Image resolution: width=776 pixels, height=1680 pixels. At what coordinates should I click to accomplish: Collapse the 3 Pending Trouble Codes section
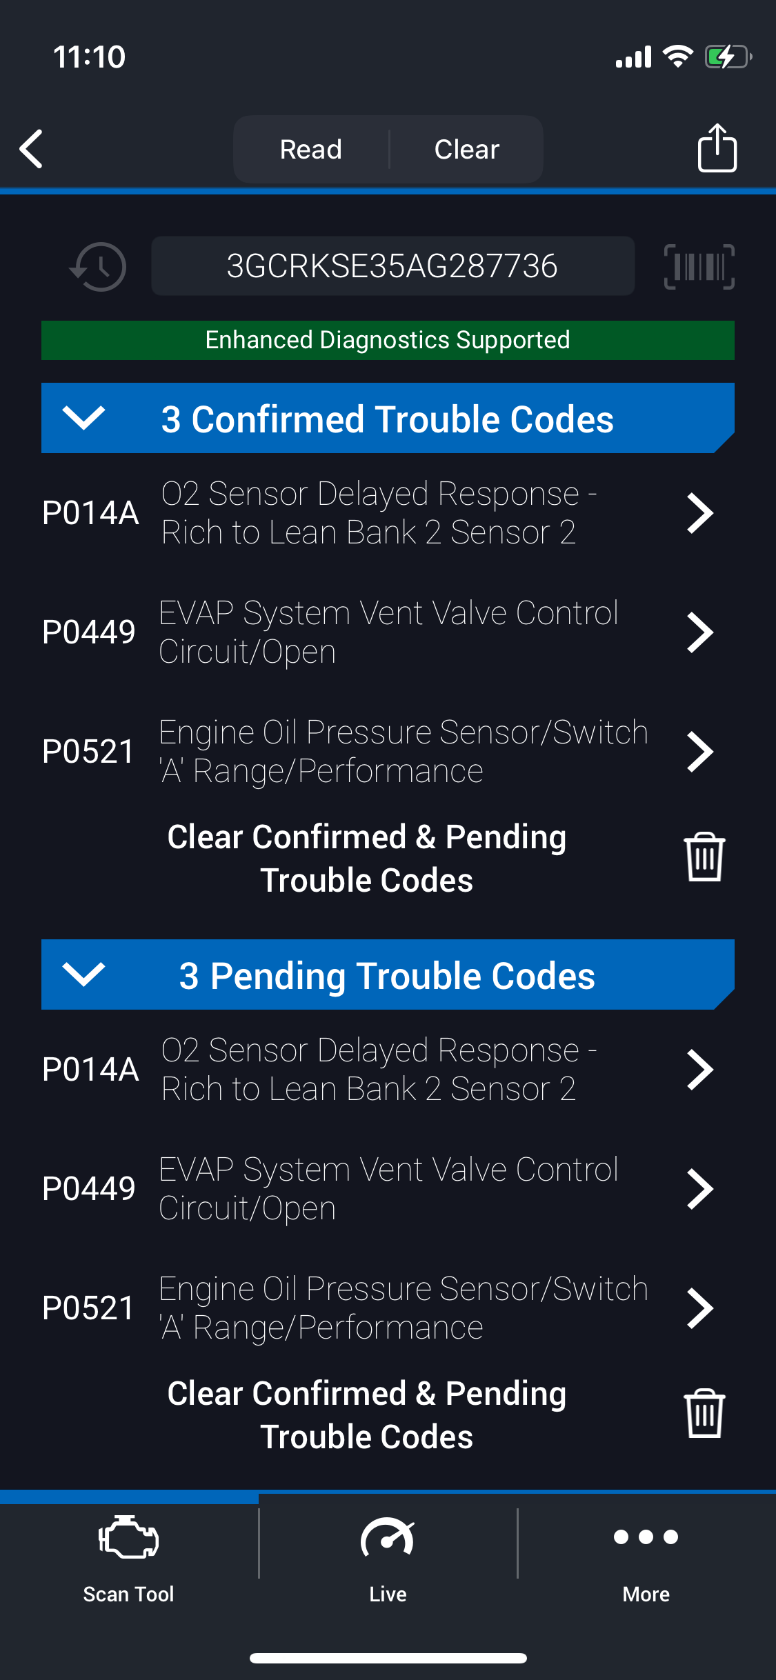(x=83, y=974)
